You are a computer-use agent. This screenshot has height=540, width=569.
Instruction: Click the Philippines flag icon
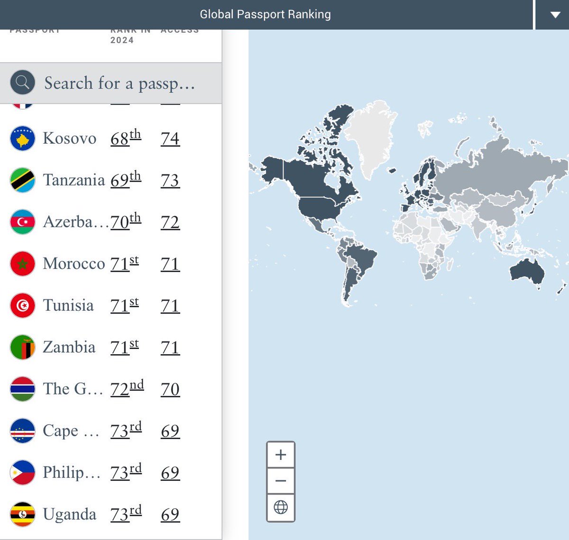point(22,472)
